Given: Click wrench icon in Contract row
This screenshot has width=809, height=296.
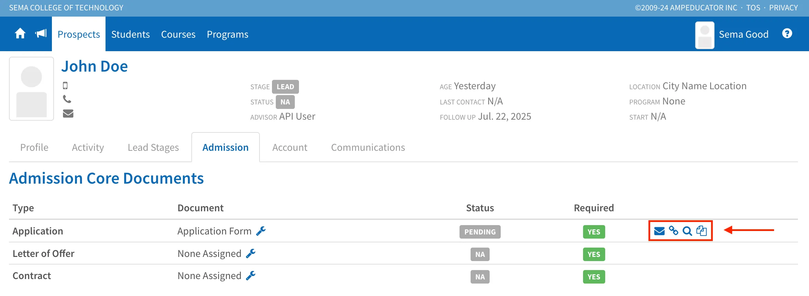Looking at the screenshot, I should (251, 276).
